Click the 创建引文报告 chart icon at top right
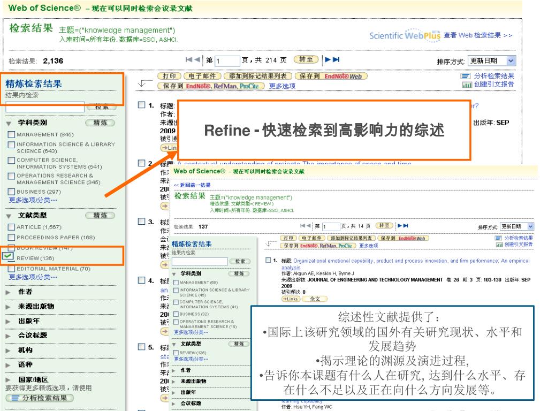 coord(467,85)
